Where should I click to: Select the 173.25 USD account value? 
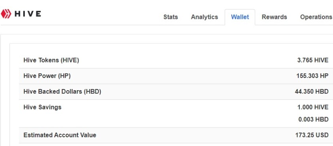click(312, 135)
